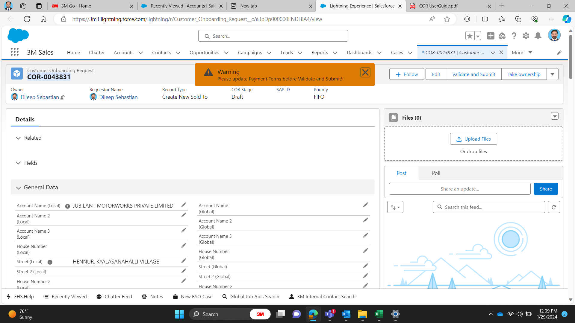
Task: Click the Share an update field
Action: (x=459, y=189)
